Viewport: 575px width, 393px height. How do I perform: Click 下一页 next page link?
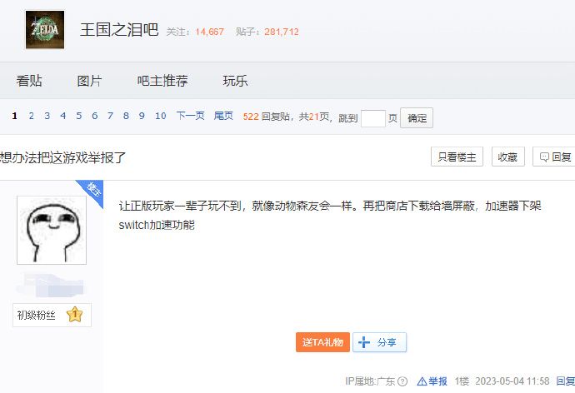point(190,116)
